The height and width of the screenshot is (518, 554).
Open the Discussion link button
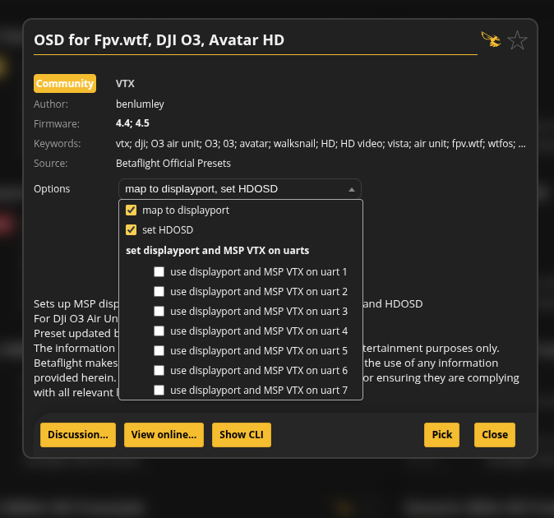pos(77,435)
